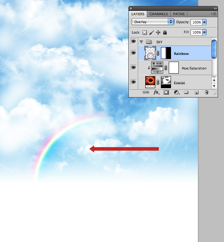Switch to the Paths tab
Viewport: 224px width, 242px height.
179,14
